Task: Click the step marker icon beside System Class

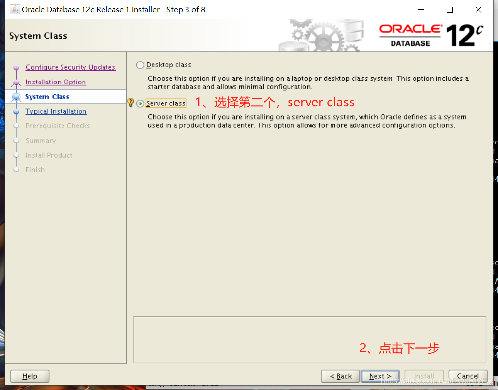Action: (x=16, y=97)
